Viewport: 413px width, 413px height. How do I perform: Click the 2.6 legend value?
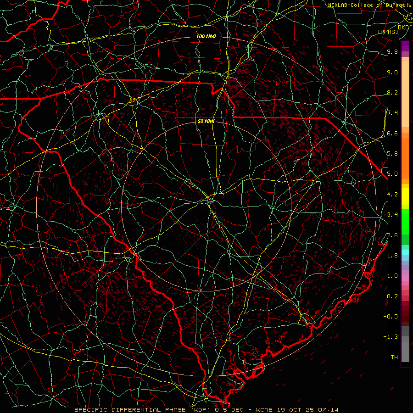pyautogui.click(x=392, y=235)
